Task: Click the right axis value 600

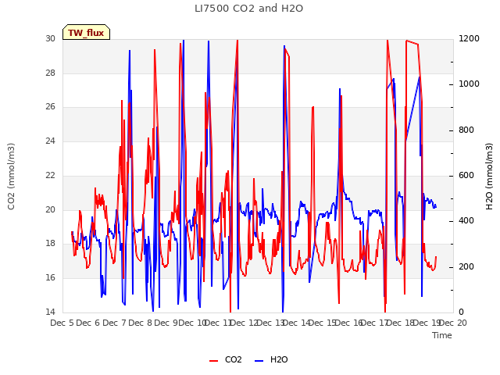Action: (x=466, y=175)
